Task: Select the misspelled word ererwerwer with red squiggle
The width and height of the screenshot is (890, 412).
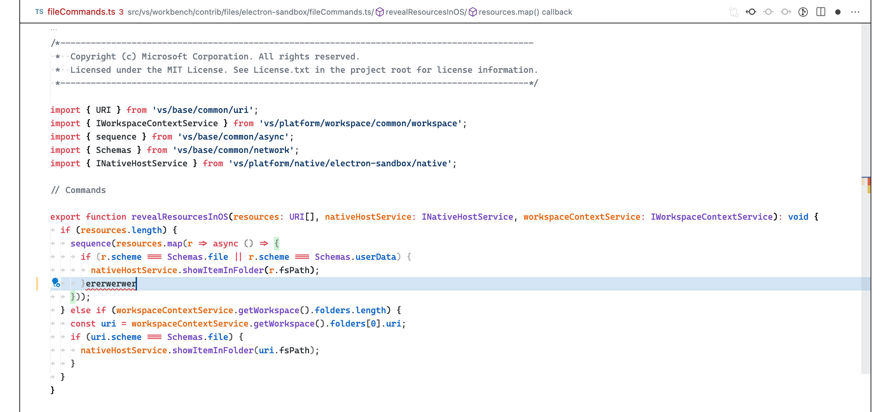Action: (111, 283)
